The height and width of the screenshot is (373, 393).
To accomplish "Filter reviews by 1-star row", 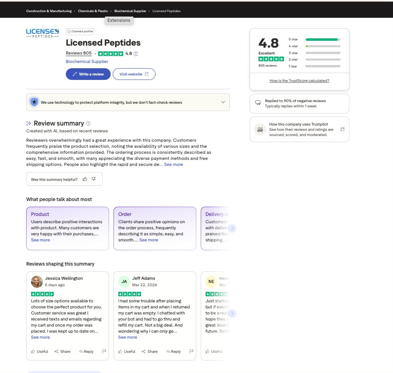I will [314, 66].
